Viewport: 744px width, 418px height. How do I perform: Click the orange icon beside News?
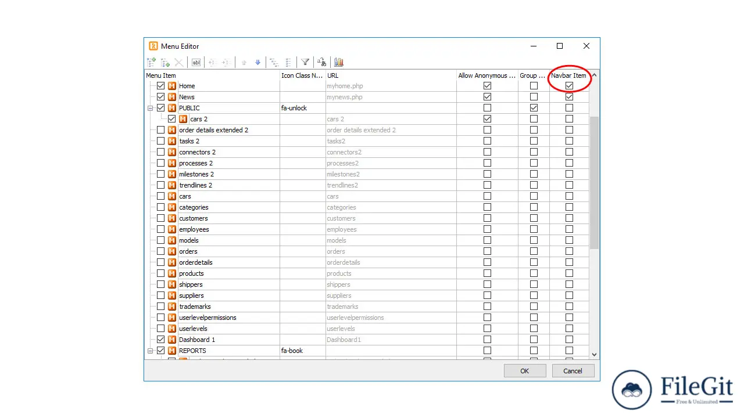click(x=172, y=97)
